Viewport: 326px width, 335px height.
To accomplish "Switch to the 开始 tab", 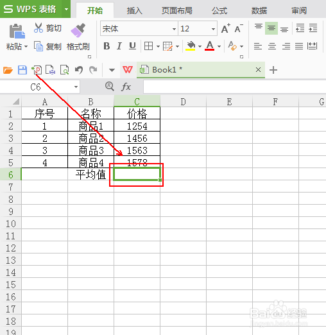I will click(95, 10).
